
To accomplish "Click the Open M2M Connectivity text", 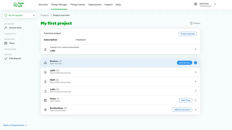I will coord(60,82).
